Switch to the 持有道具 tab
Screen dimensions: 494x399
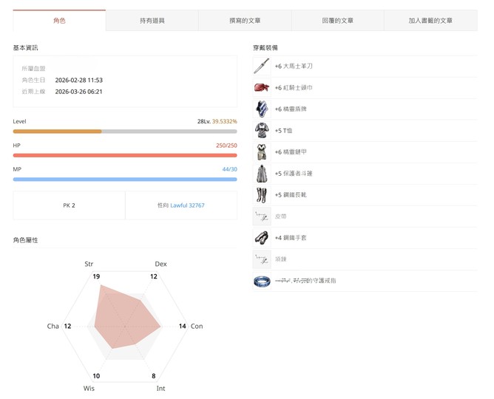coord(152,21)
